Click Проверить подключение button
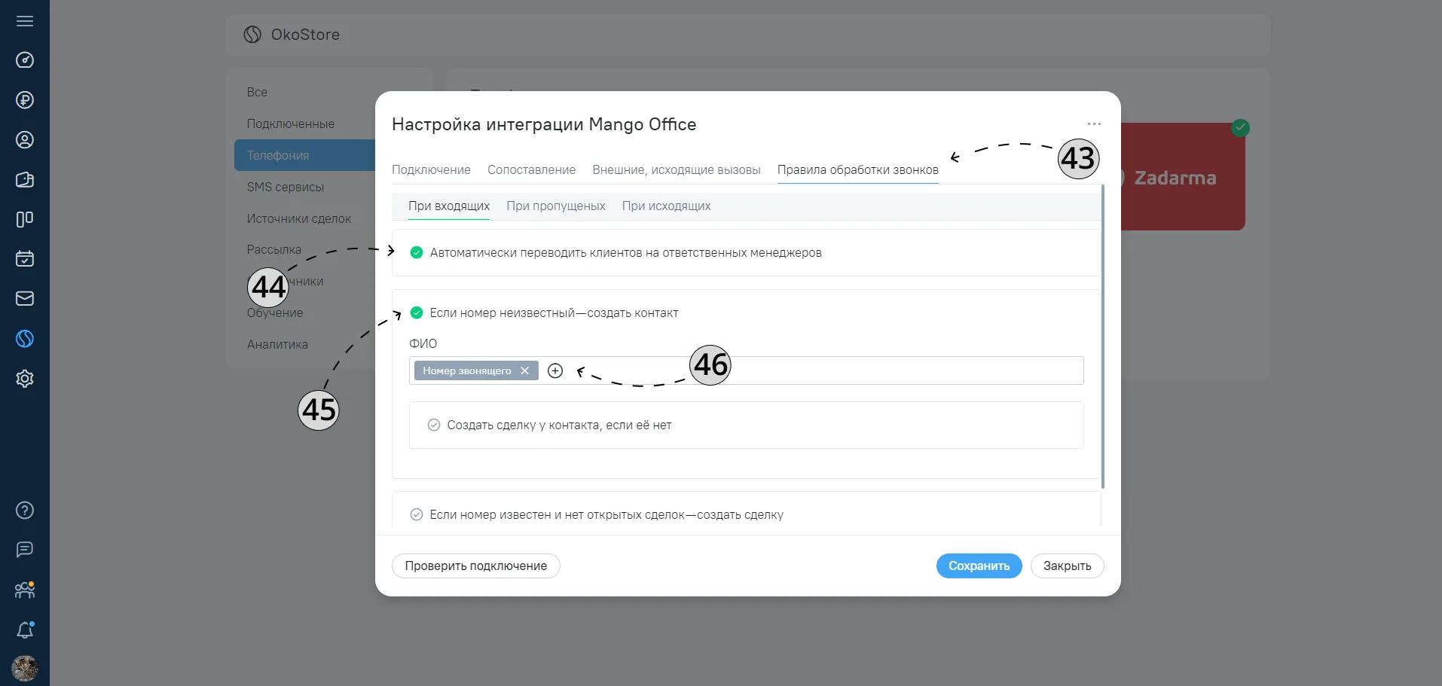Screen dimensions: 1442x686 (476, 566)
